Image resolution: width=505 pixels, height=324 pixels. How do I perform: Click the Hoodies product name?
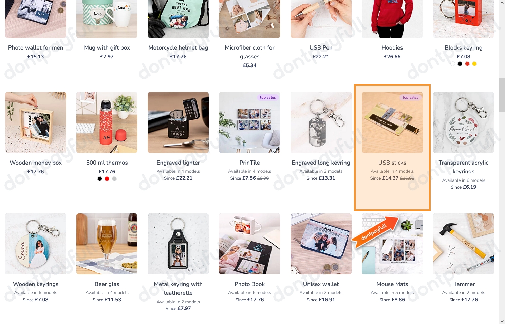click(392, 48)
